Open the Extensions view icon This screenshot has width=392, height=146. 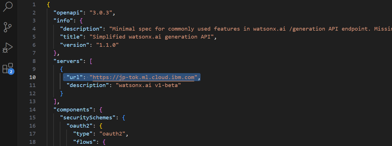(x=8, y=69)
